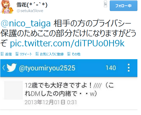Click the リツイート retweet text
141x115 pixels.
tap(26, 54)
